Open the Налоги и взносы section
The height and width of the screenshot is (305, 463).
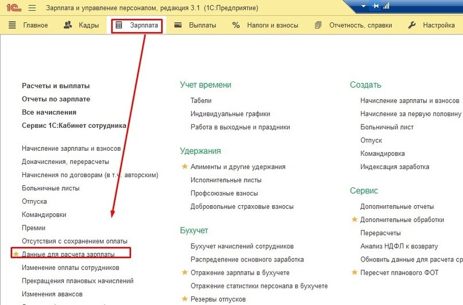273,25
